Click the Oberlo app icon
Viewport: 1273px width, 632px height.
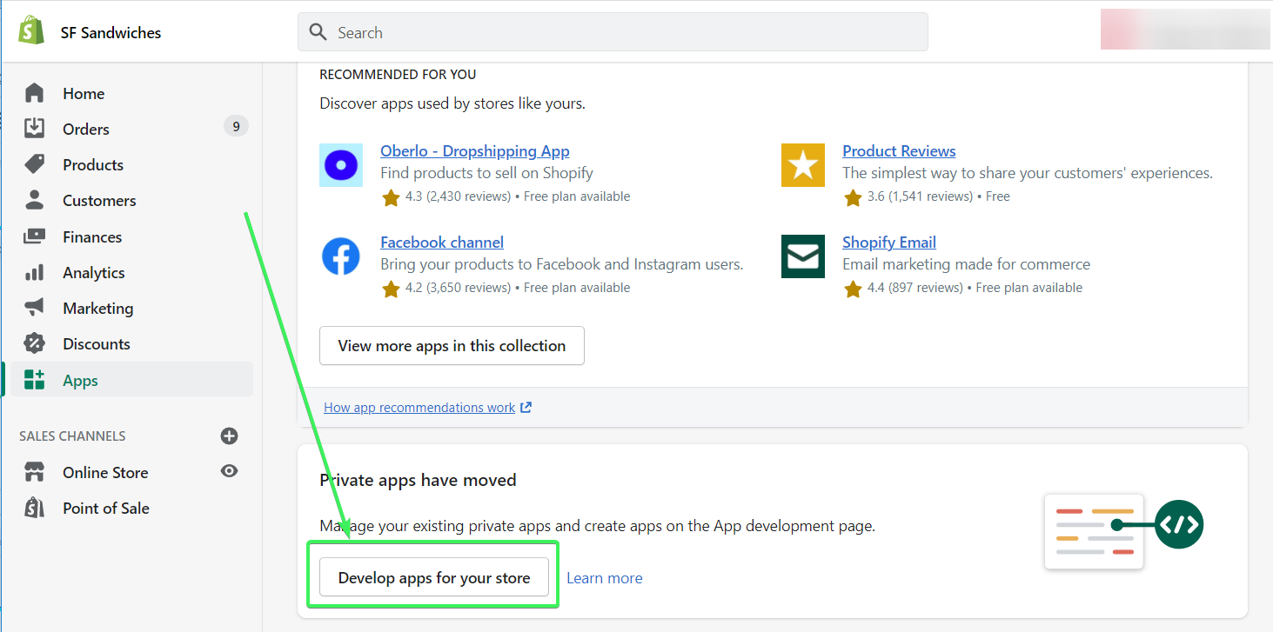[341, 165]
